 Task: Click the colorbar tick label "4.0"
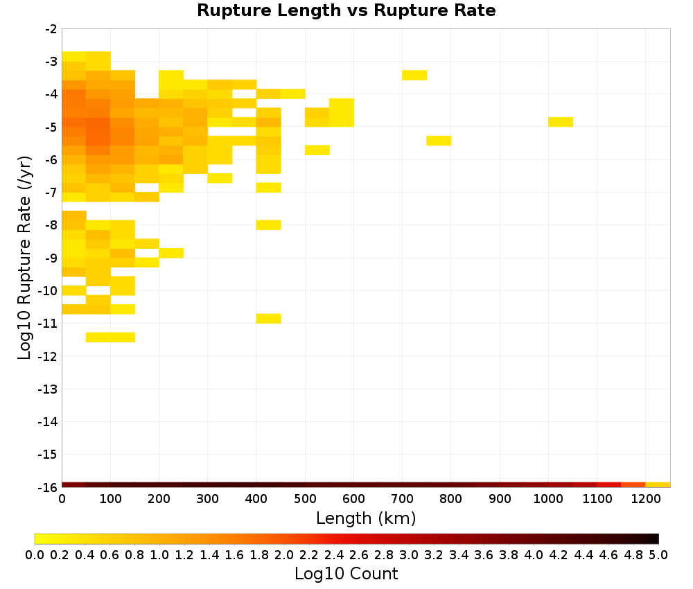[534, 554]
